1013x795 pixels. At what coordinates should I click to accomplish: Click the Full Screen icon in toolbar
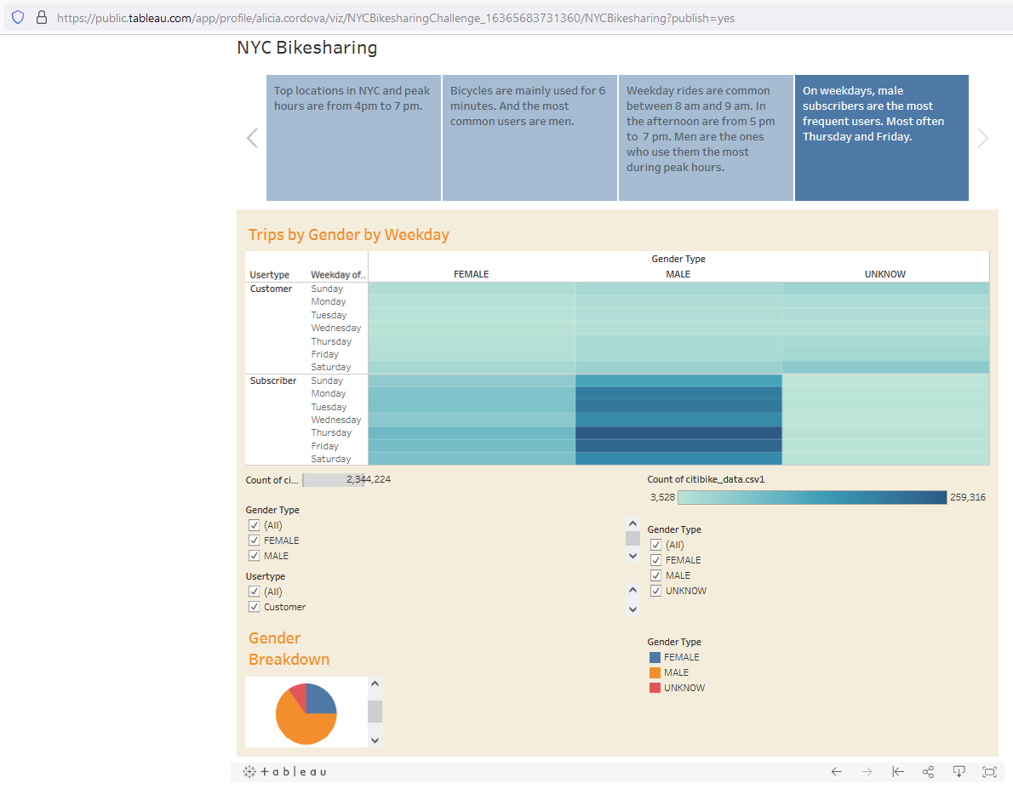click(x=989, y=772)
